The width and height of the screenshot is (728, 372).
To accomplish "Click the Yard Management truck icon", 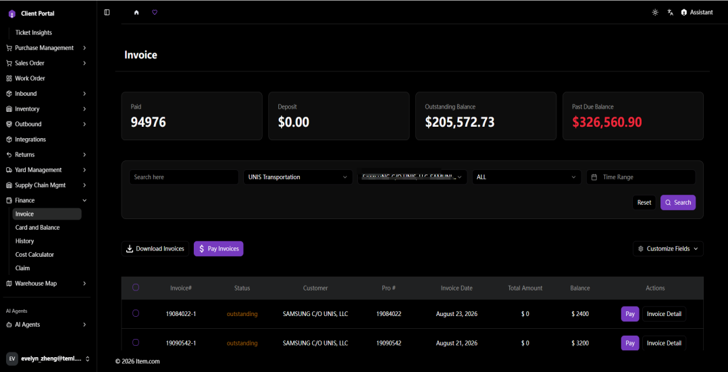I will pos(9,170).
